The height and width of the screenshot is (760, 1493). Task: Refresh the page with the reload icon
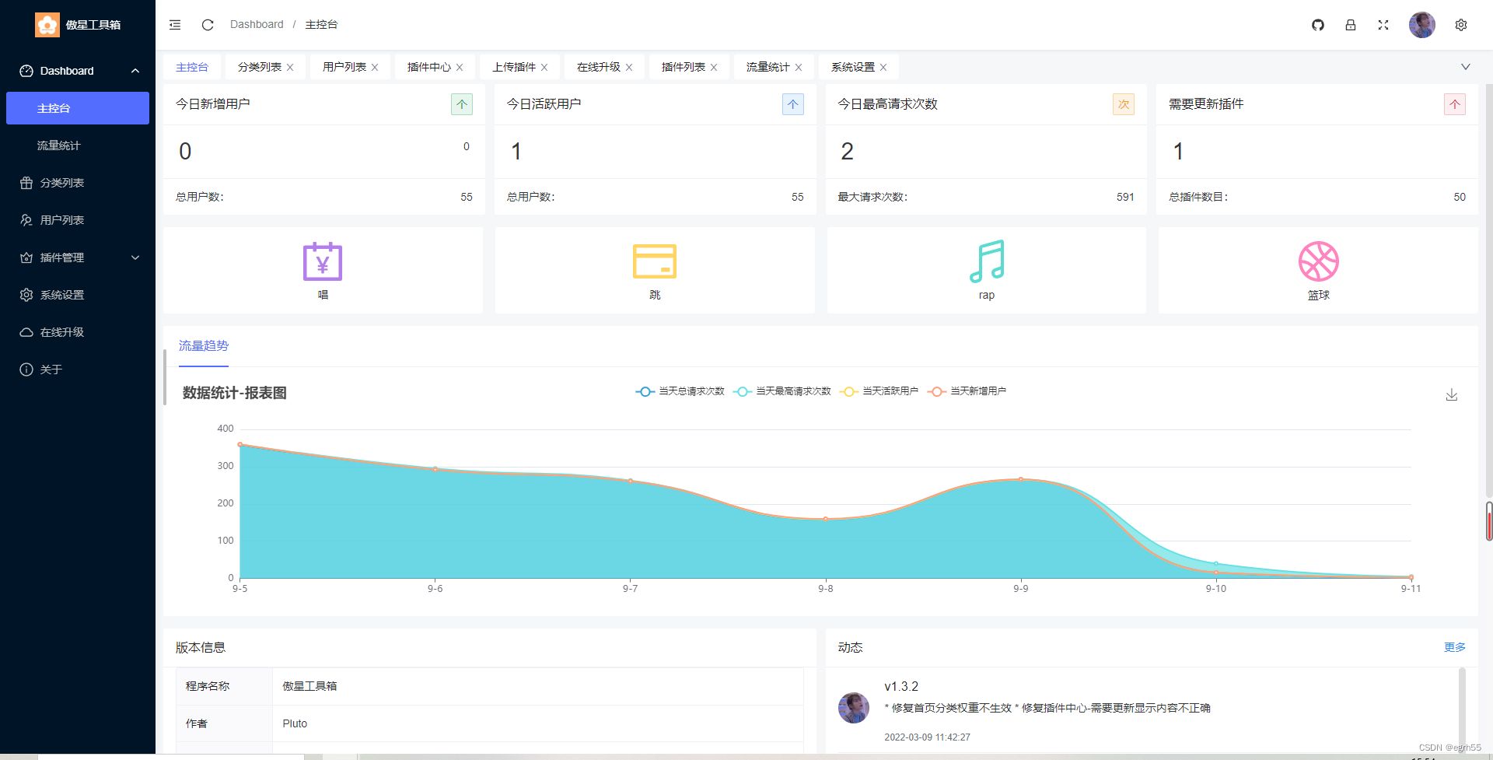[207, 25]
